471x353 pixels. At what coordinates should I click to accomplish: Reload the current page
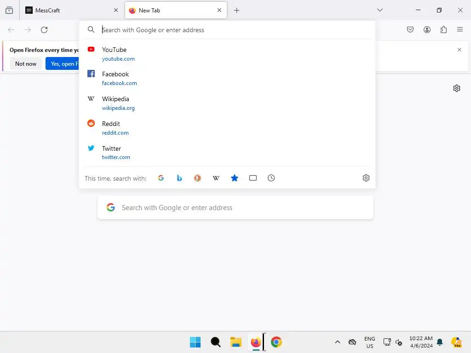coord(44,30)
